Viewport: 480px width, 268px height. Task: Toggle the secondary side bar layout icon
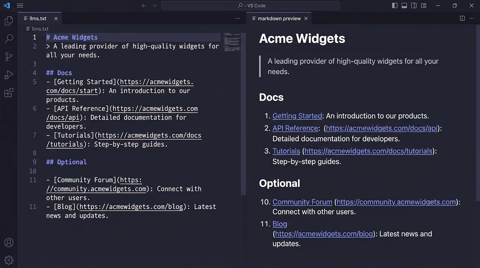tap(414, 6)
